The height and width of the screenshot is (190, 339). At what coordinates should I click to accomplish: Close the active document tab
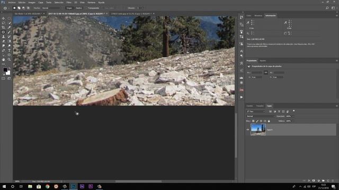pyautogui.click(x=107, y=14)
